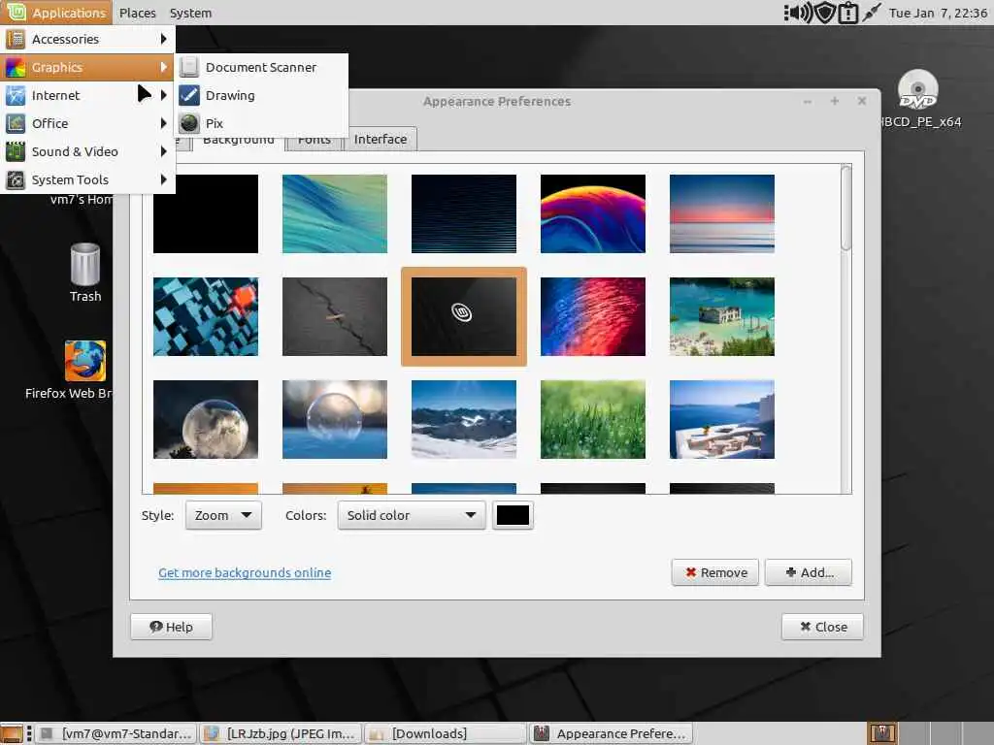994x745 pixels.
Task: Select the green grass wallpaper thumbnail
Action: pos(593,419)
